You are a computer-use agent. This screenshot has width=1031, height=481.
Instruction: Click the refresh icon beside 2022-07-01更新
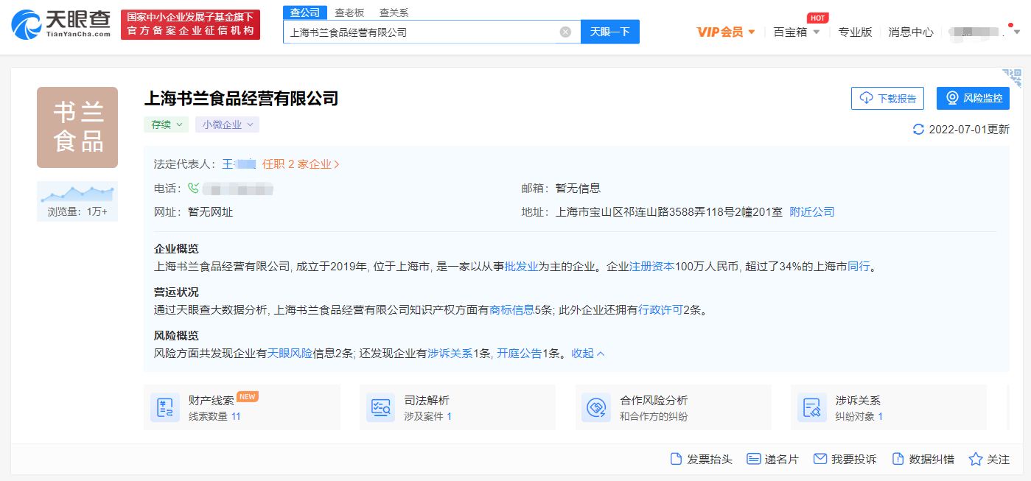[918, 130]
